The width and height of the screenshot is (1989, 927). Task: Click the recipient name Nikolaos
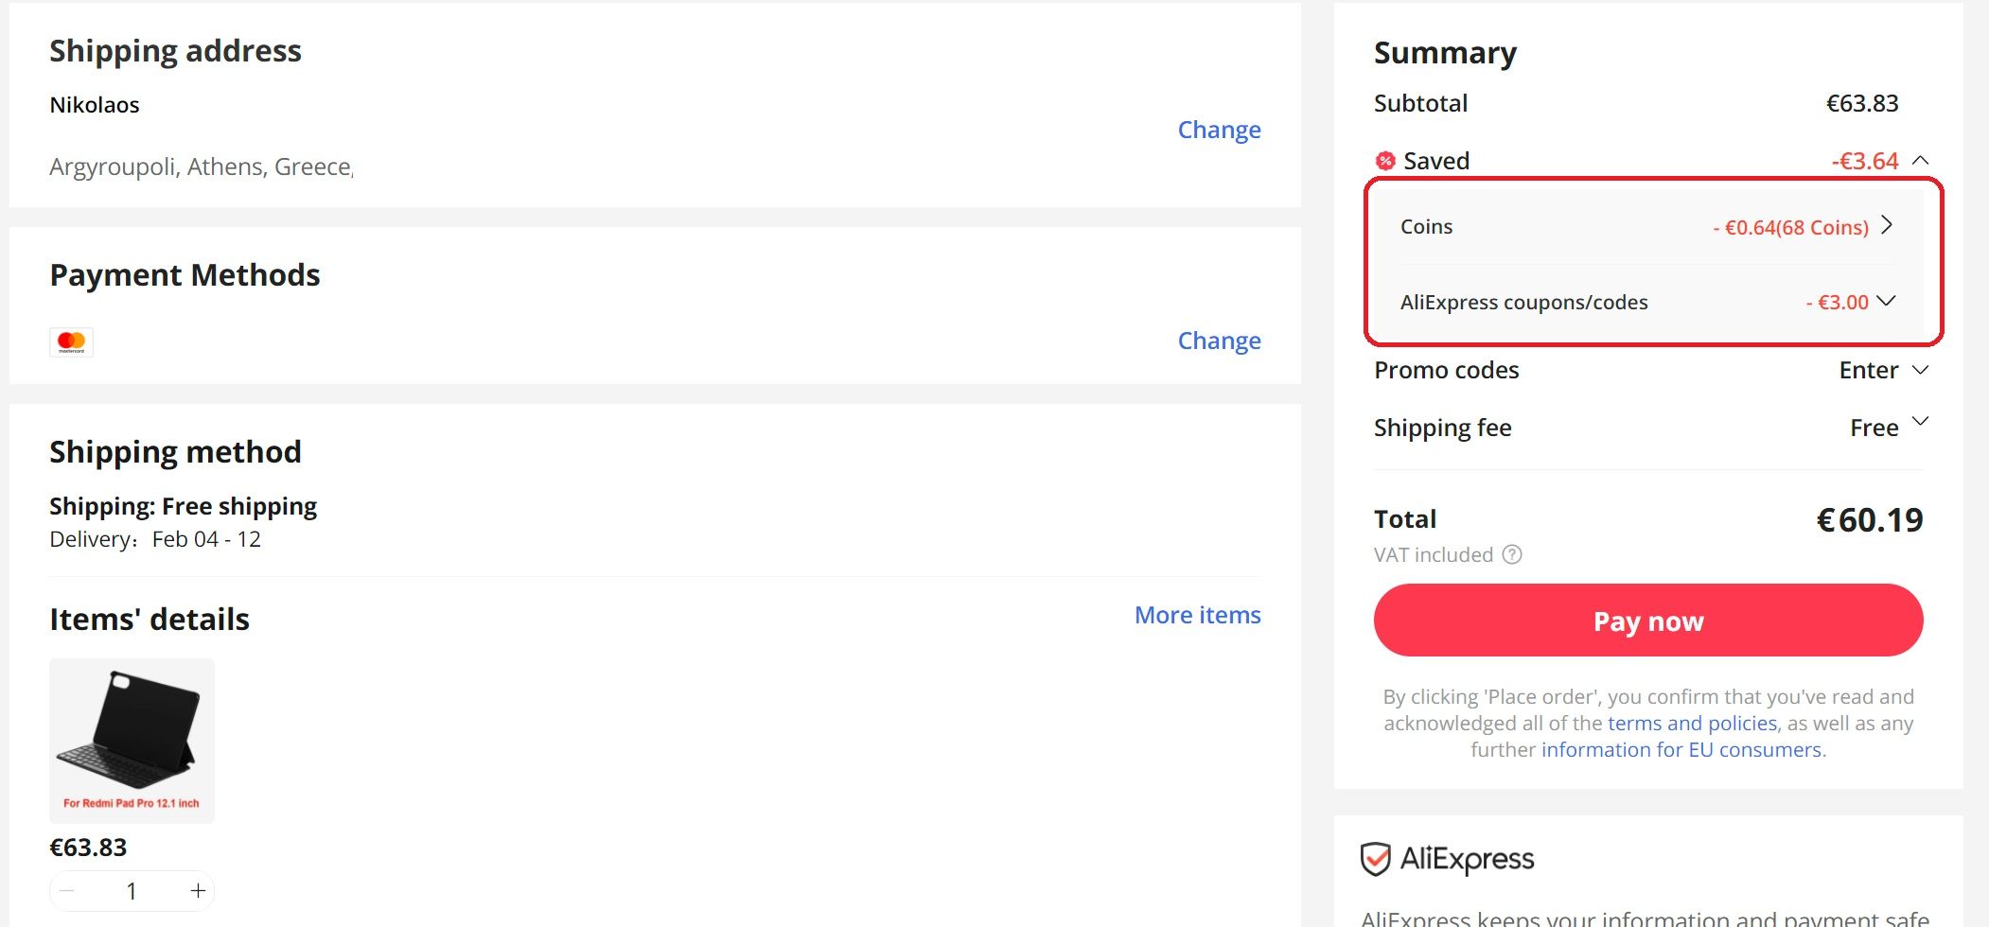point(95,105)
